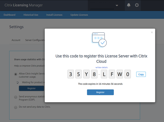Go to the Dashboard tab
Viewport: 164px width, 122px height.
coord(10,15)
